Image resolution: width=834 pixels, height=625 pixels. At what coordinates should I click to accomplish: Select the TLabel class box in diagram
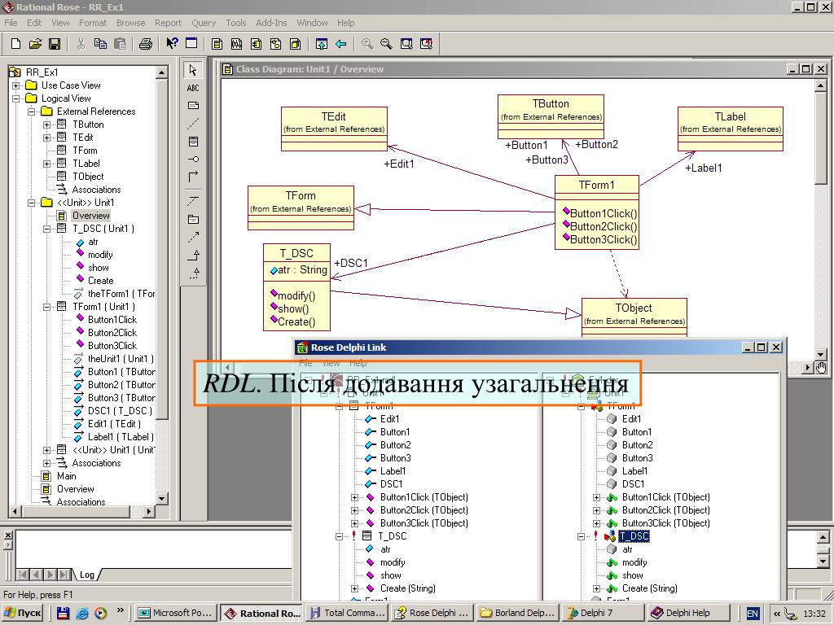[x=731, y=129]
